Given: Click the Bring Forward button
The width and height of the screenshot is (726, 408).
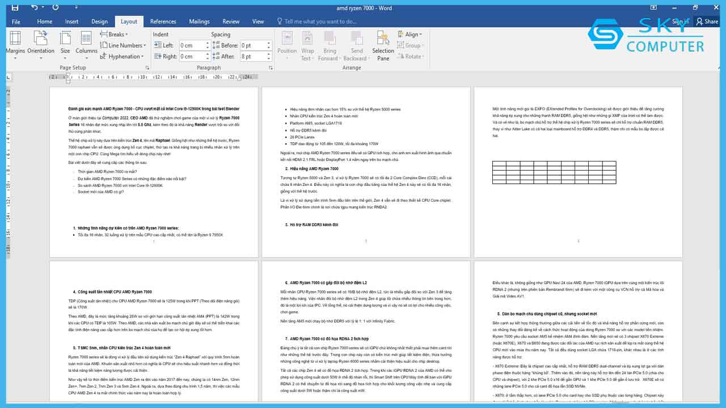Looking at the screenshot, I should 330,45.
